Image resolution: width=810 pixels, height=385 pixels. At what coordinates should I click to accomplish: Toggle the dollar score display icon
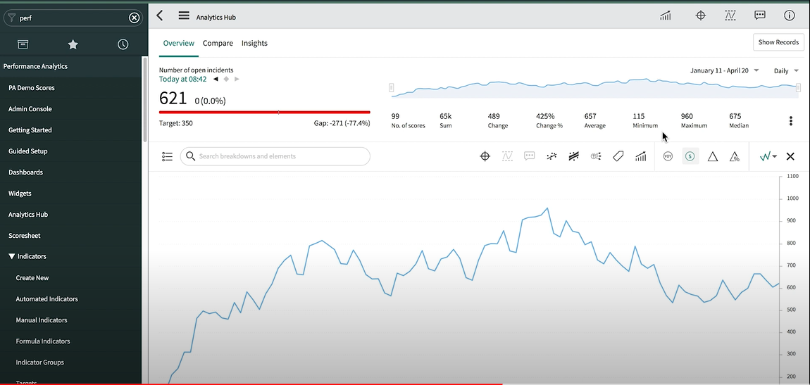click(690, 156)
